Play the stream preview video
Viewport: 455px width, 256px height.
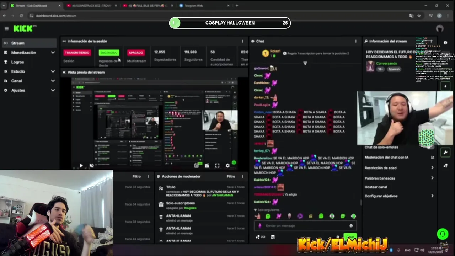81,165
